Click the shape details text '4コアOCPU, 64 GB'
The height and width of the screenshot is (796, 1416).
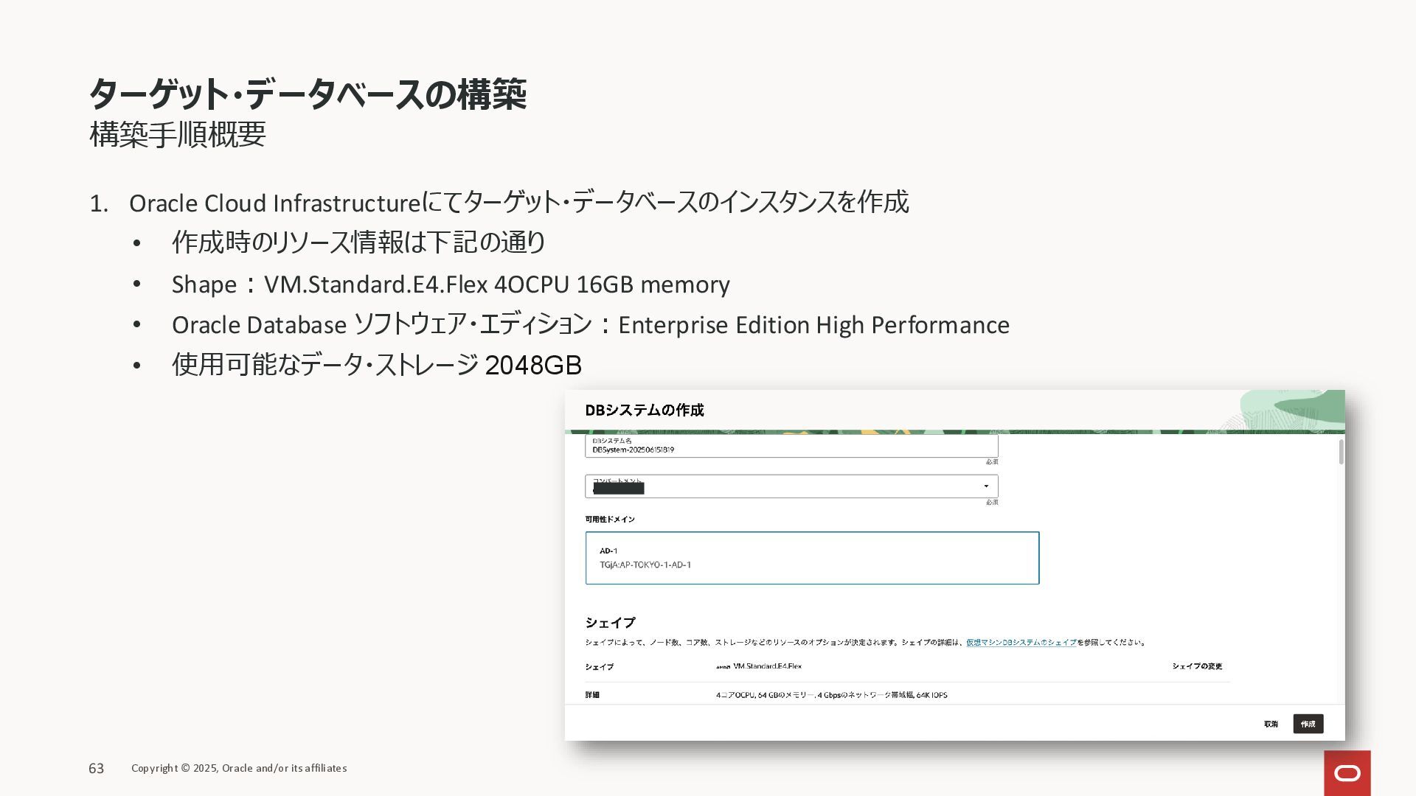pyautogui.click(x=831, y=695)
